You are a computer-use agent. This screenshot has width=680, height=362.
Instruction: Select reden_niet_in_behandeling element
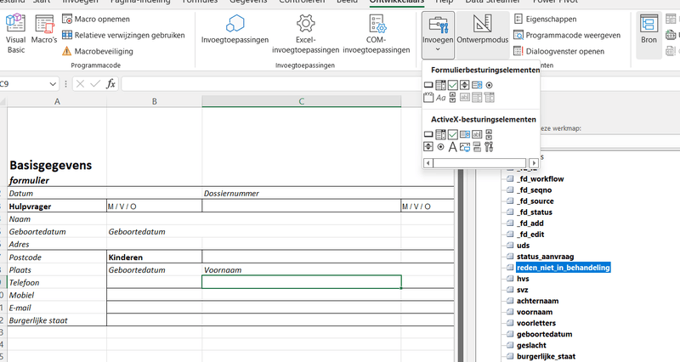(x=564, y=268)
